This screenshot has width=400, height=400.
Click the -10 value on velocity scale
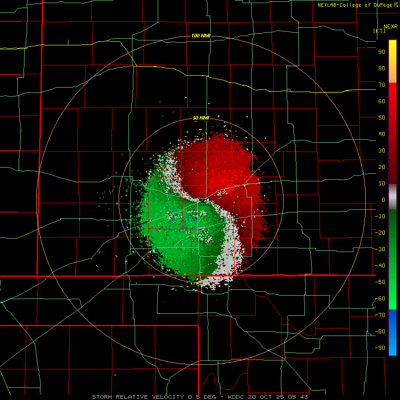[x=380, y=216]
